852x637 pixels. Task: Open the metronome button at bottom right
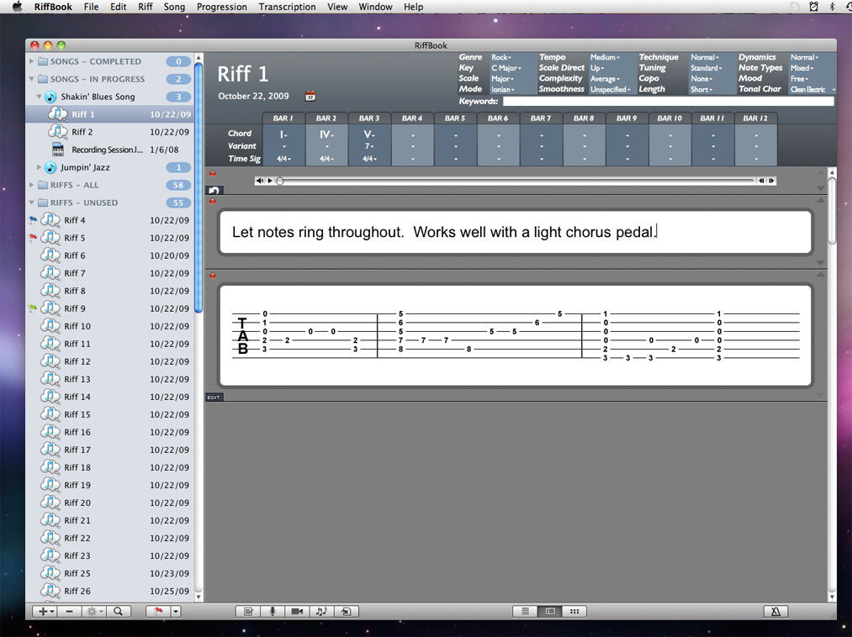(775, 612)
